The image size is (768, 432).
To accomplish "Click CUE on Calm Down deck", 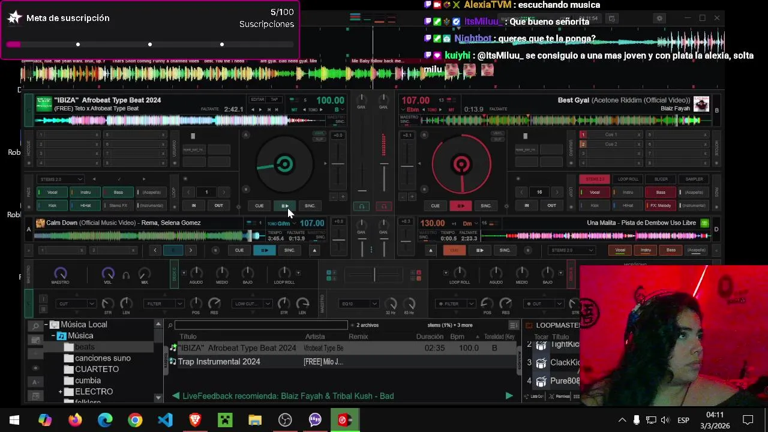I will 239,250.
